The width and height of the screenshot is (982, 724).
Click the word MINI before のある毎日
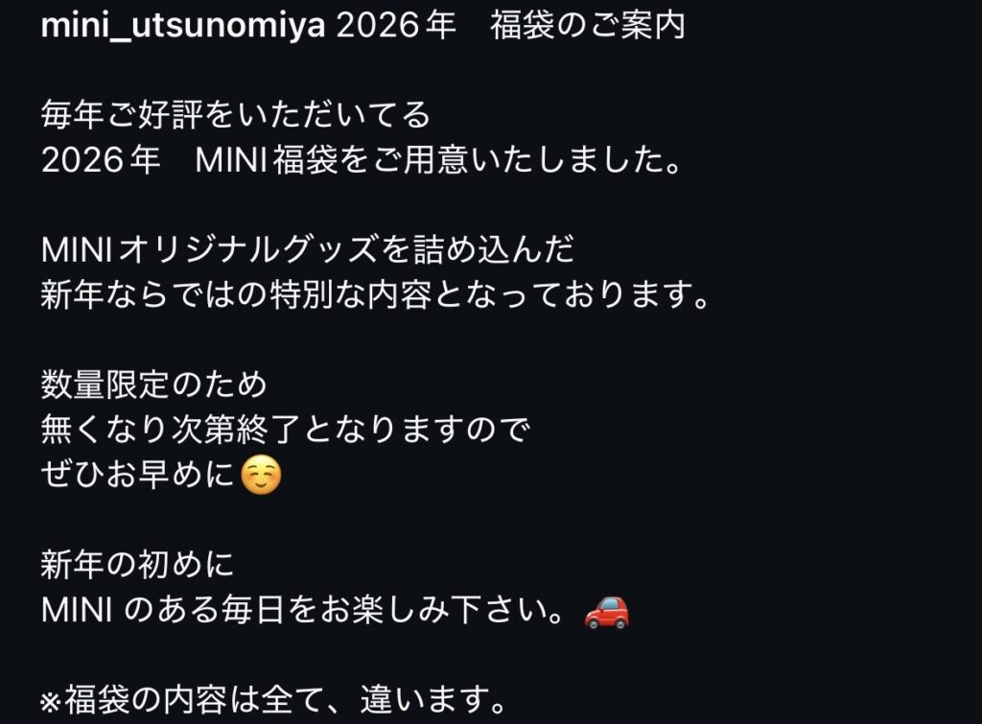point(77,609)
